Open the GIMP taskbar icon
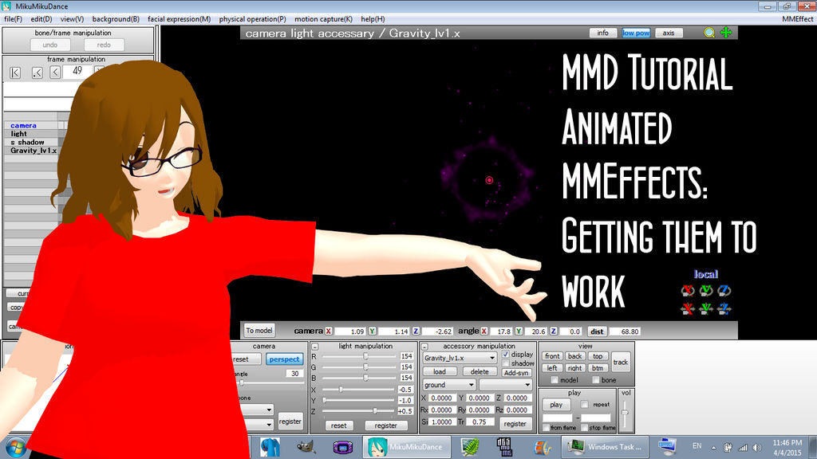The height and width of the screenshot is (459, 817). pos(306,447)
